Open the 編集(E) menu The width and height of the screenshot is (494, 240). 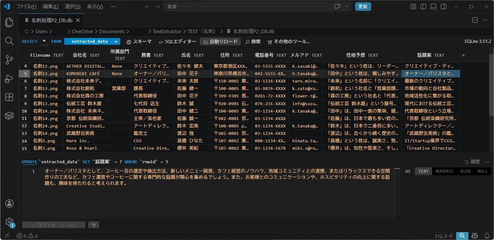point(51,7)
